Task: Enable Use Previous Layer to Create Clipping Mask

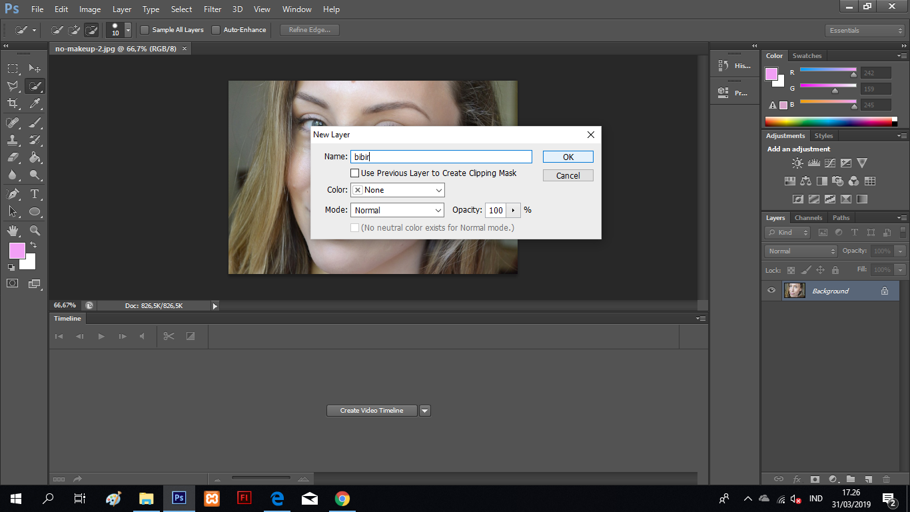Action: coord(354,173)
